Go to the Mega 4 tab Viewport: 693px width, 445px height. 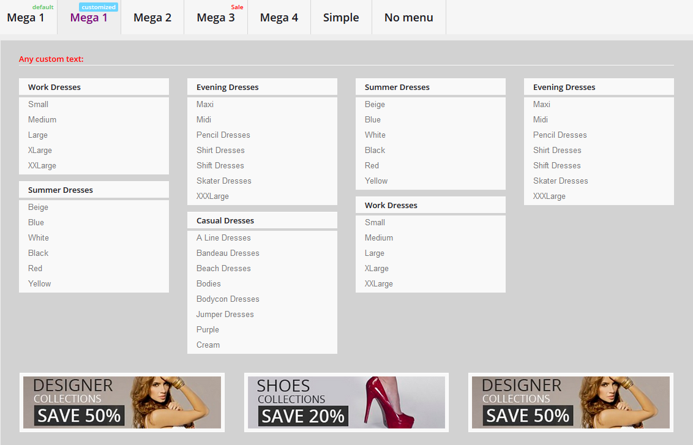(279, 17)
